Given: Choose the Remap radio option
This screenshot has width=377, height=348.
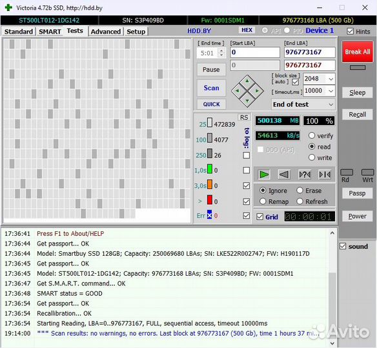Looking at the screenshot, I should [x=263, y=201].
